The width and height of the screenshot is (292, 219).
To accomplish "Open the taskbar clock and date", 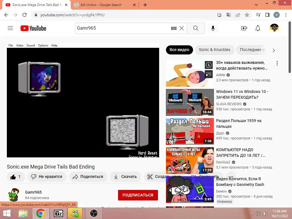I will pos(279,214).
